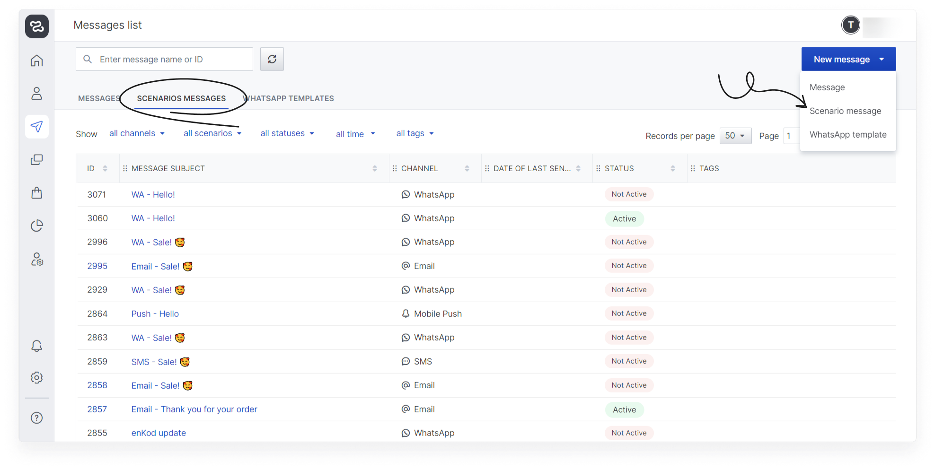The height and width of the screenshot is (470, 935).
Task: Expand the all time filter
Action: [356, 134]
